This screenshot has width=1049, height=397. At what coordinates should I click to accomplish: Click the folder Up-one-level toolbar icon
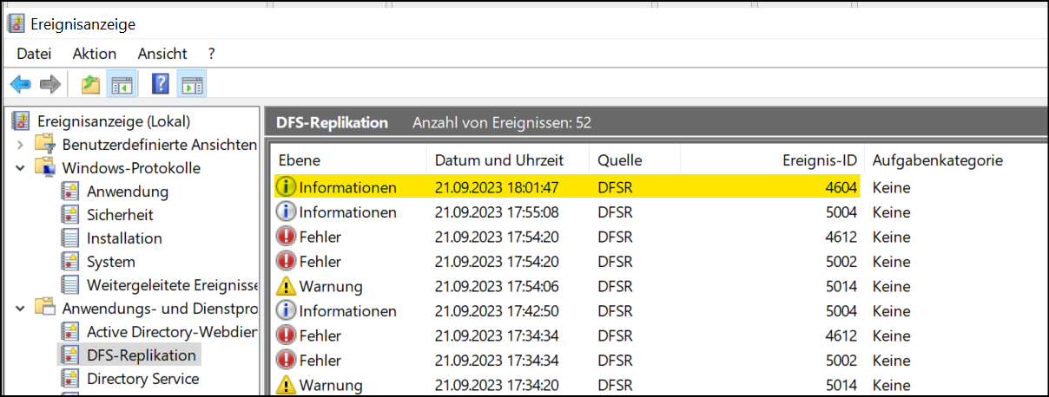click(90, 84)
